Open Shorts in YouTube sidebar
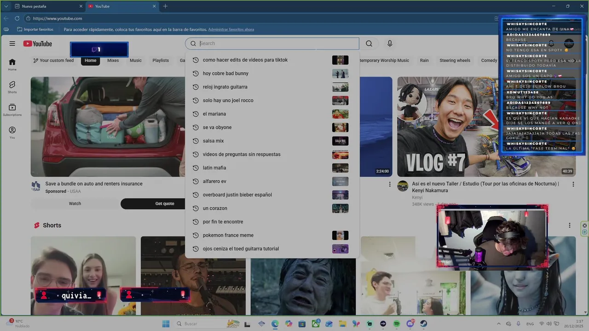589x331 pixels. click(x=12, y=87)
